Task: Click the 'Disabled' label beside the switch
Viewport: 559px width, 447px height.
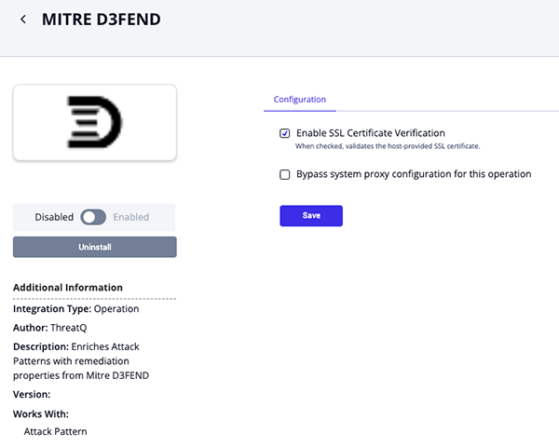Action: pos(54,217)
